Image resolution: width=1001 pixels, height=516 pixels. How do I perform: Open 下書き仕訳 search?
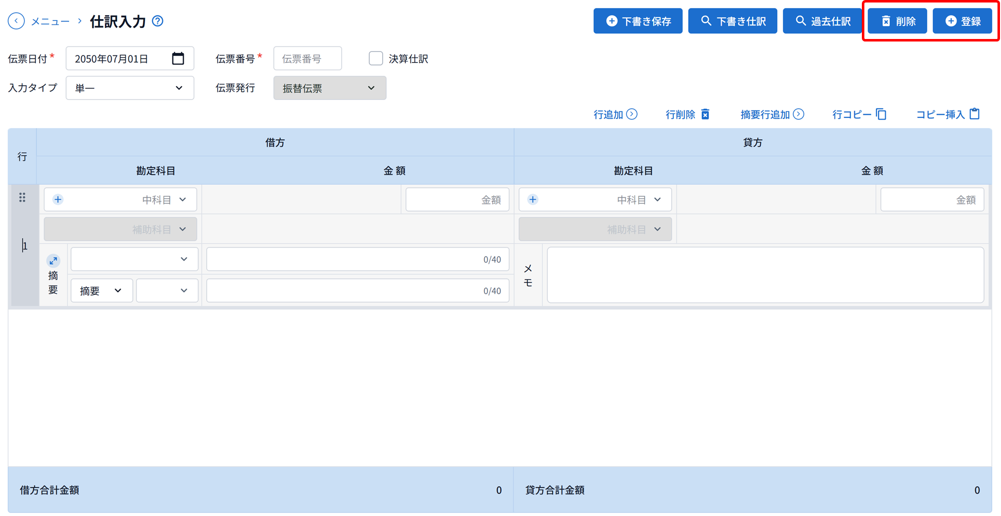(733, 21)
